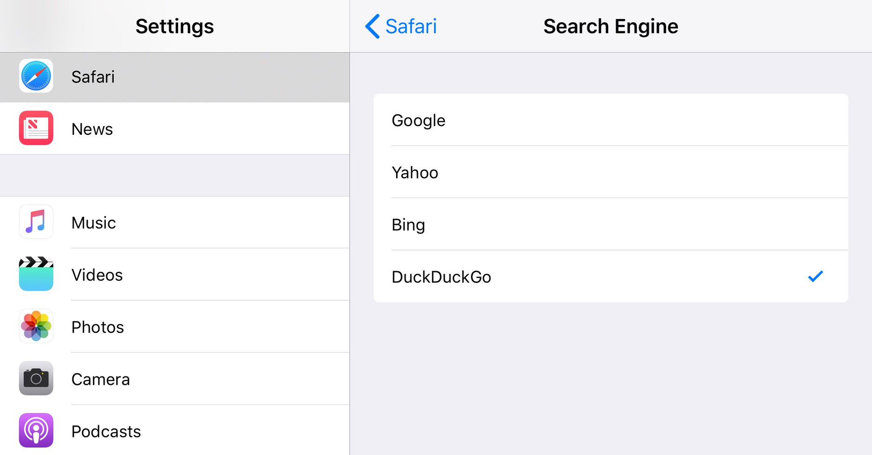Open Photos settings row
Viewport: 872px width, 455px height.
pyautogui.click(x=186, y=327)
